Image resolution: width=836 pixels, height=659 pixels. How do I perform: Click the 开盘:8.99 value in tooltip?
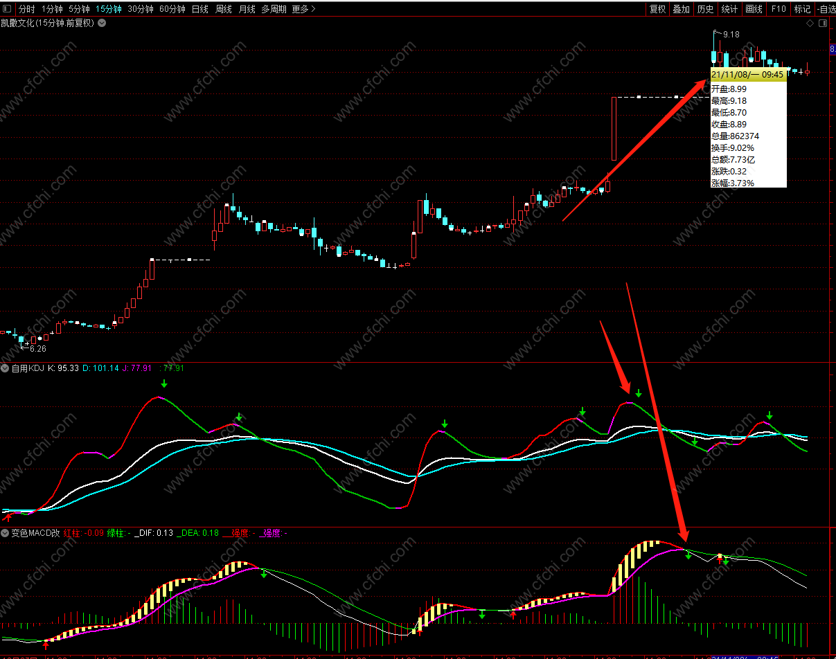pyautogui.click(x=729, y=89)
